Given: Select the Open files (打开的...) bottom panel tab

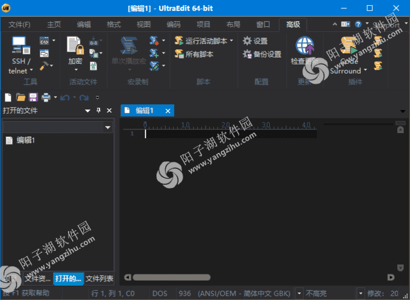Looking at the screenshot, I should pos(69,279).
